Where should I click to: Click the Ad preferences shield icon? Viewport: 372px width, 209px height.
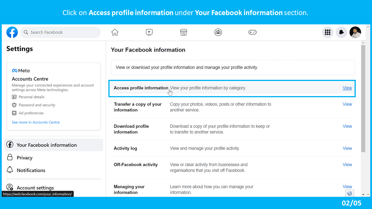14,113
